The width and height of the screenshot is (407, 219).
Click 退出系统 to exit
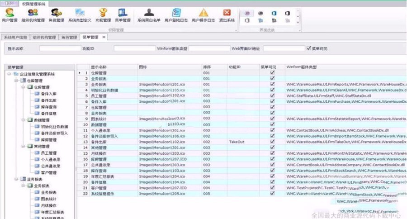(x=227, y=14)
